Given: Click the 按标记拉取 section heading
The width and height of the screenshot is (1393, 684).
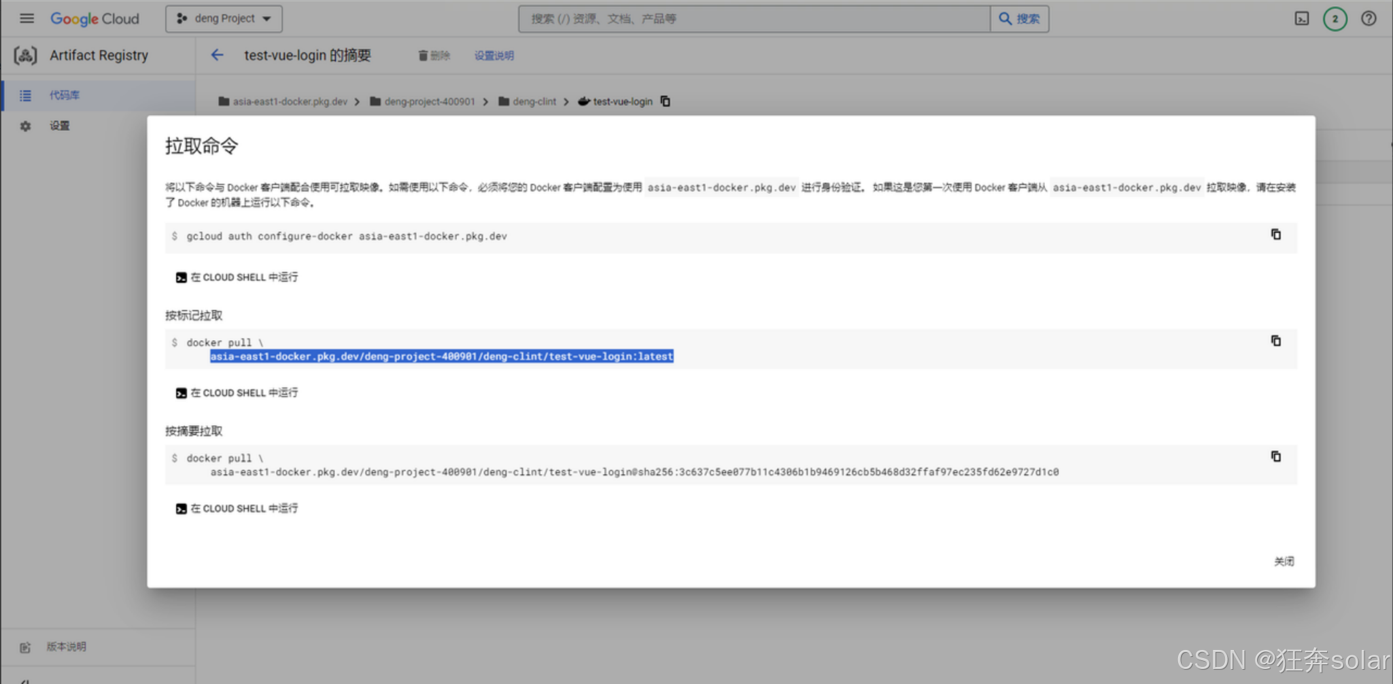Looking at the screenshot, I should (194, 315).
